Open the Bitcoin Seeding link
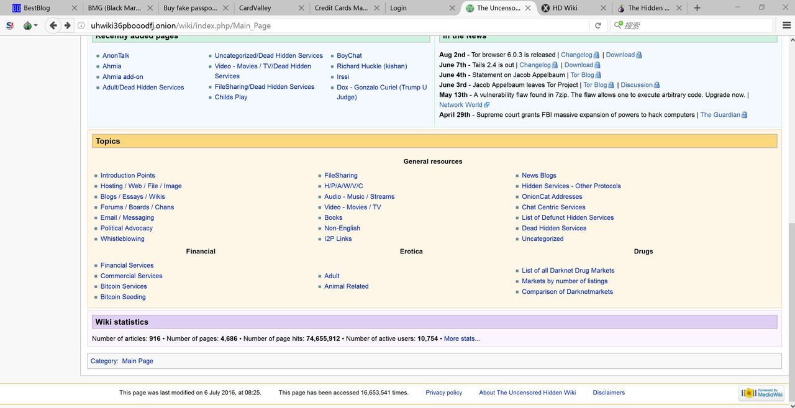This screenshot has height=408, width=795. (123, 297)
